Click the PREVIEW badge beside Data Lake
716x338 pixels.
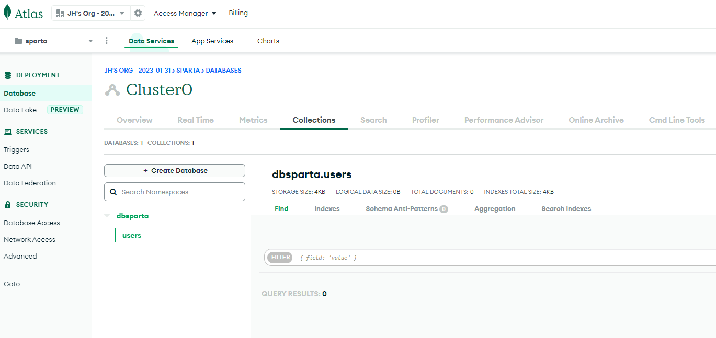pos(65,110)
